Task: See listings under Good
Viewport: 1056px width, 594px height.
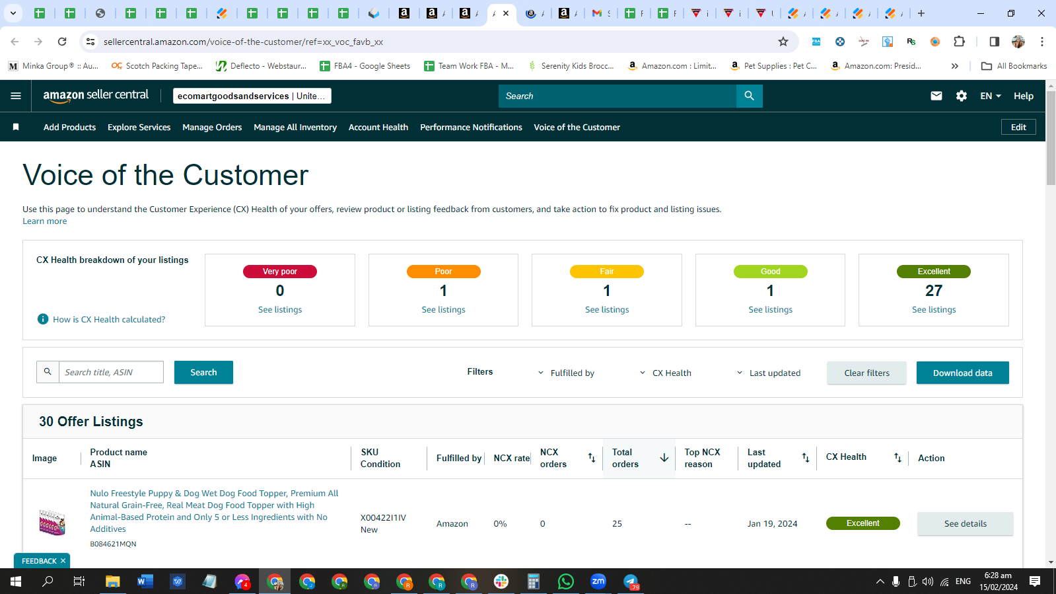Action: [770, 309]
